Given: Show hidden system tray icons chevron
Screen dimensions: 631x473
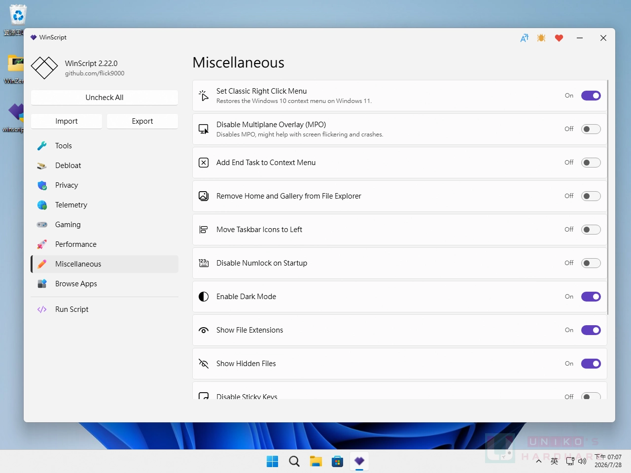Looking at the screenshot, I should pos(539,461).
